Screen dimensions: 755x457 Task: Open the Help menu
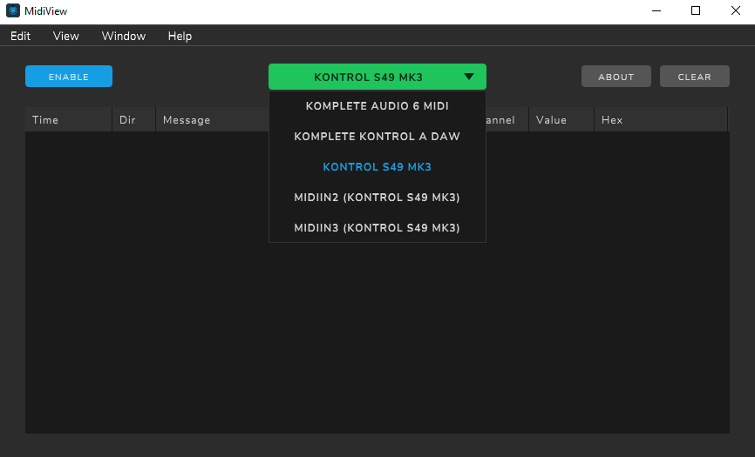pos(180,36)
